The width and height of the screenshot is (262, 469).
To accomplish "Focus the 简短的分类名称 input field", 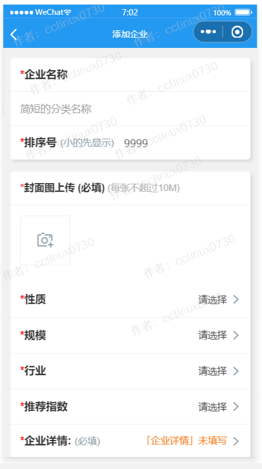I will [x=130, y=109].
